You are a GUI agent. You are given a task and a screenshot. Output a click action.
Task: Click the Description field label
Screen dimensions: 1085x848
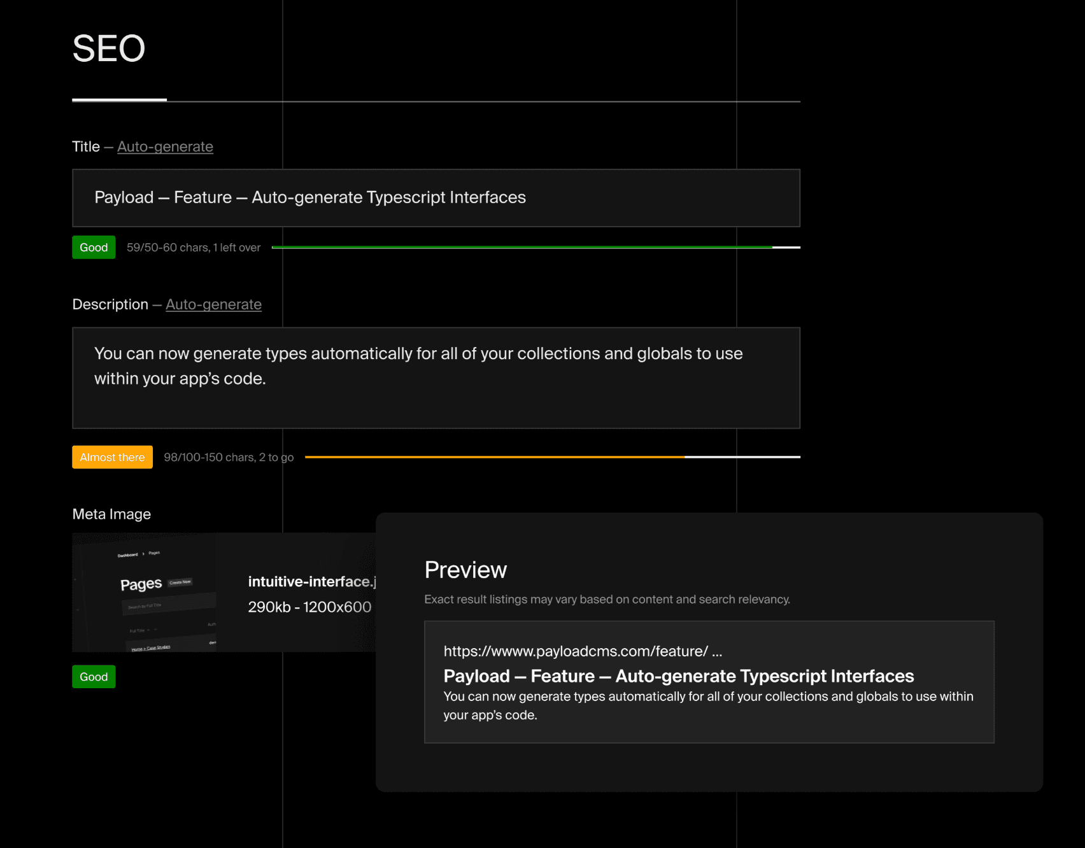110,304
